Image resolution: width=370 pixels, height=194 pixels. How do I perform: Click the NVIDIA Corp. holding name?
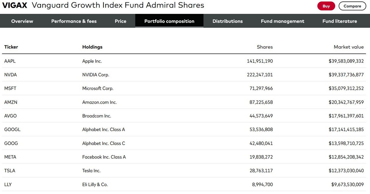tap(96, 75)
